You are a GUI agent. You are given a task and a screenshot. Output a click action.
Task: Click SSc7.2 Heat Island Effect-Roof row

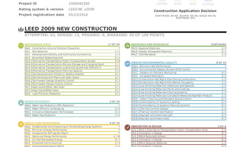click(72, 91)
